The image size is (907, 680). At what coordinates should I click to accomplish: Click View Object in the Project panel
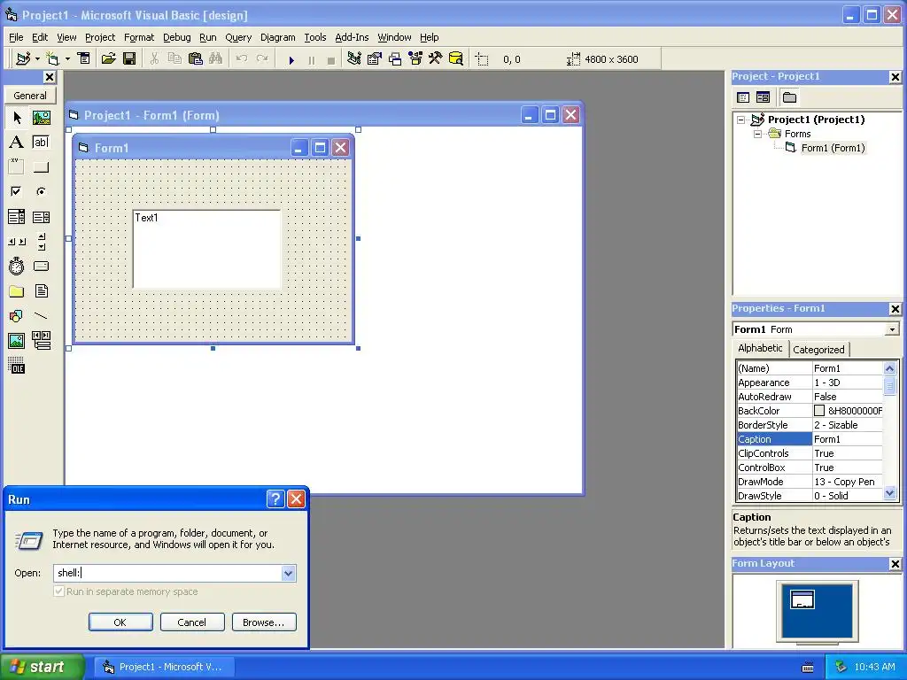point(763,97)
